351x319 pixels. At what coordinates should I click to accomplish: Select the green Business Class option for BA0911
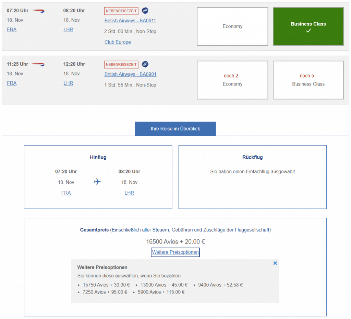click(x=308, y=26)
